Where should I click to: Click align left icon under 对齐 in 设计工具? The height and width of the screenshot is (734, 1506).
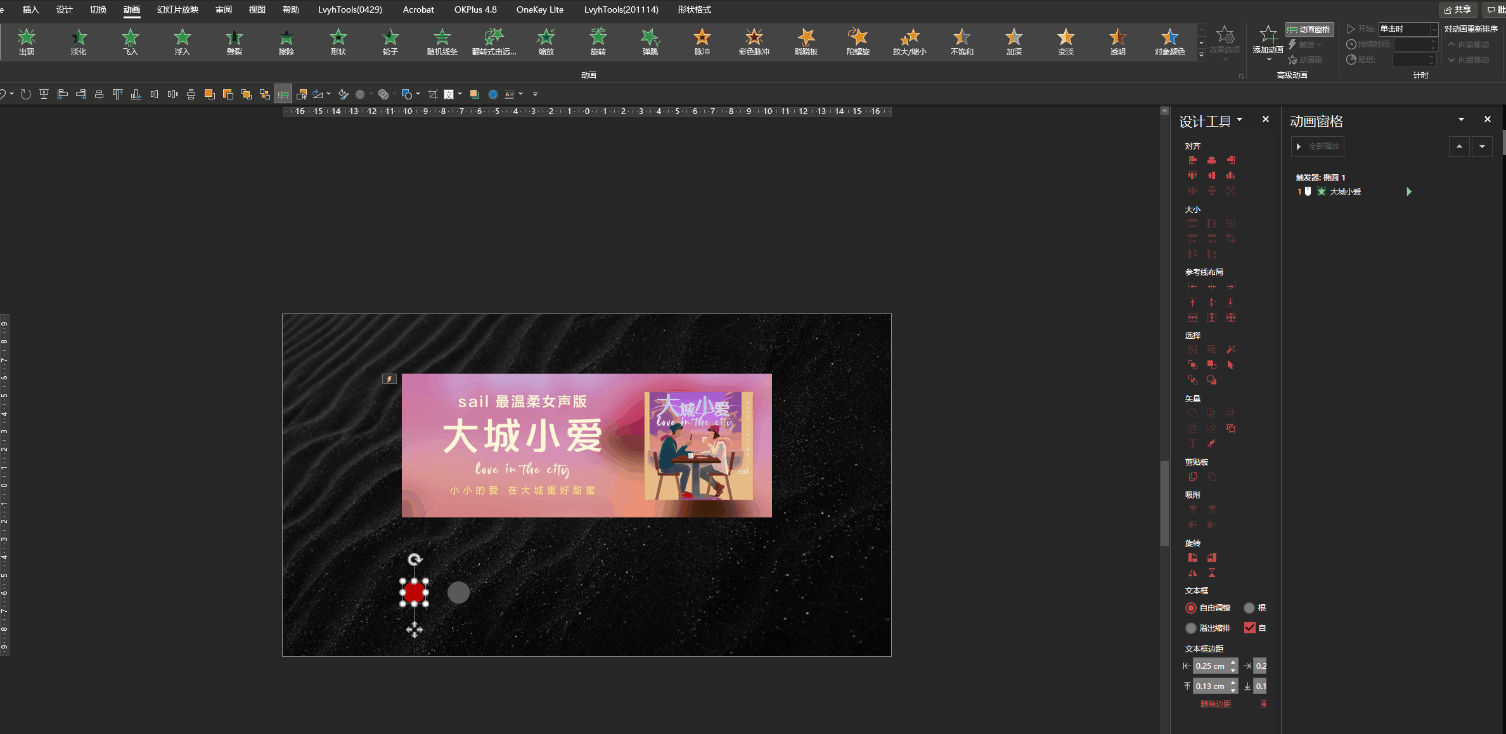1193,160
